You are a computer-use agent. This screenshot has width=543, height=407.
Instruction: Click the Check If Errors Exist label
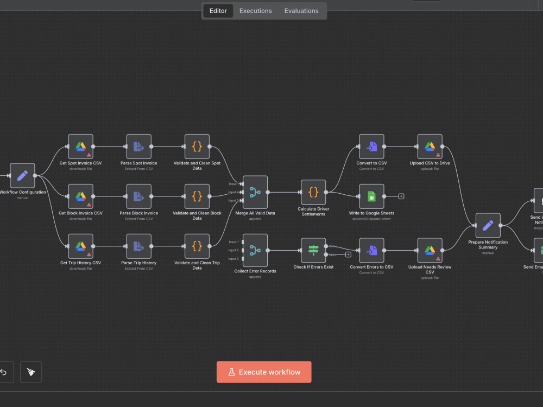coord(313,267)
